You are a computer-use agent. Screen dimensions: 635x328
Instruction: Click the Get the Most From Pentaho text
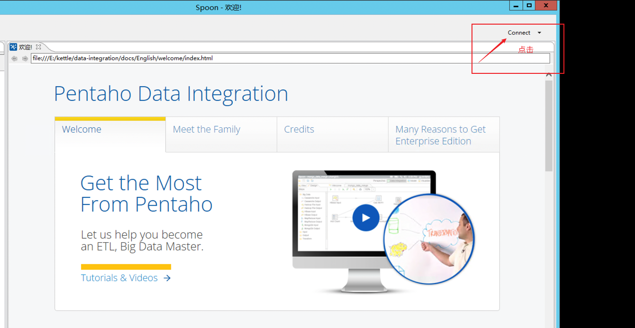pos(146,194)
